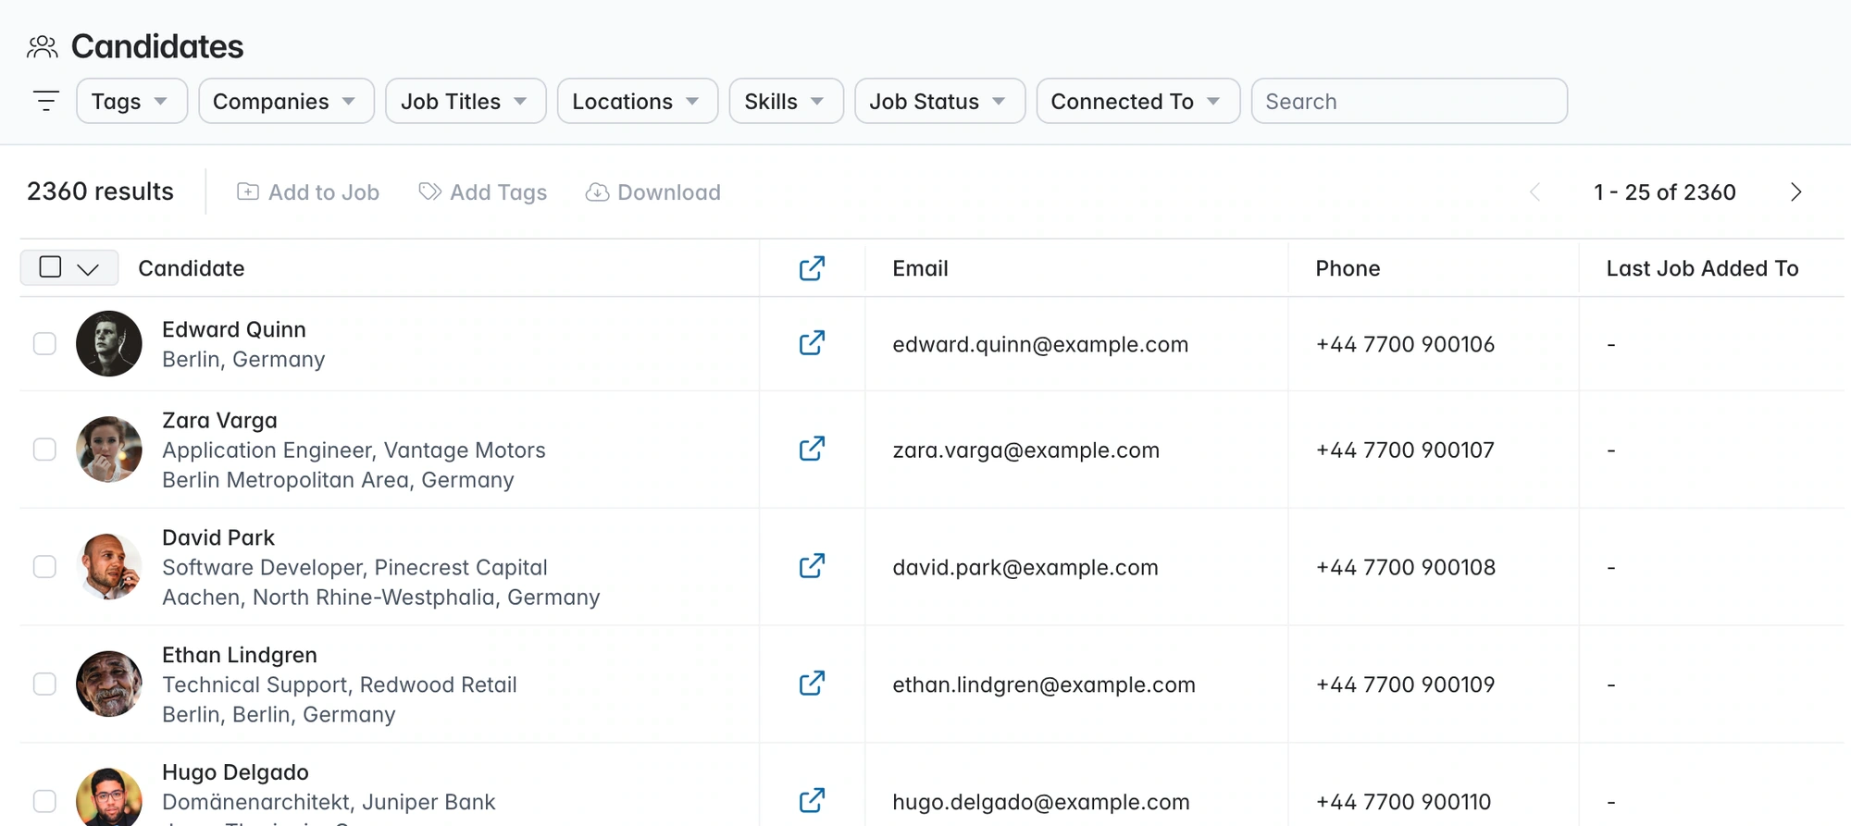Select Hugo Delgado's row checkbox
This screenshot has height=826, width=1851.
click(44, 801)
